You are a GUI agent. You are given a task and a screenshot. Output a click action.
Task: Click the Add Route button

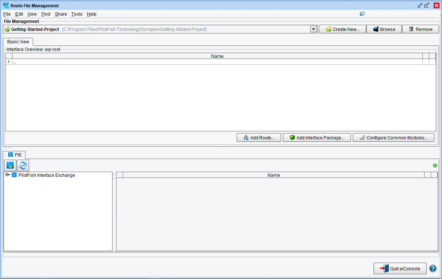click(259, 137)
